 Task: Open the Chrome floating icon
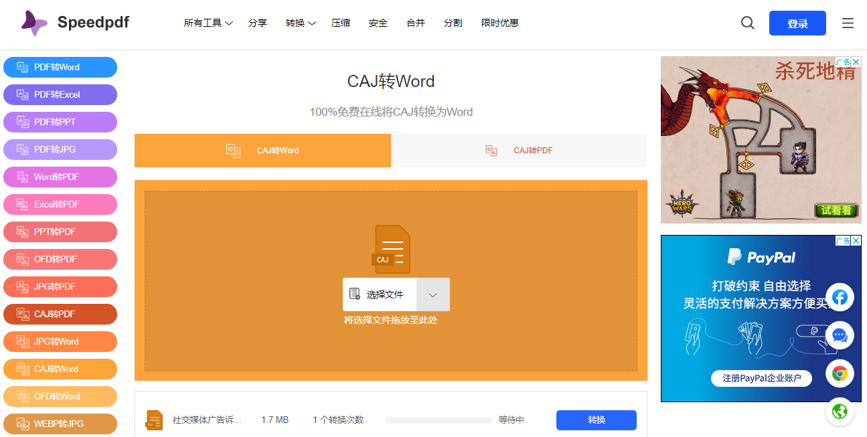click(840, 373)
